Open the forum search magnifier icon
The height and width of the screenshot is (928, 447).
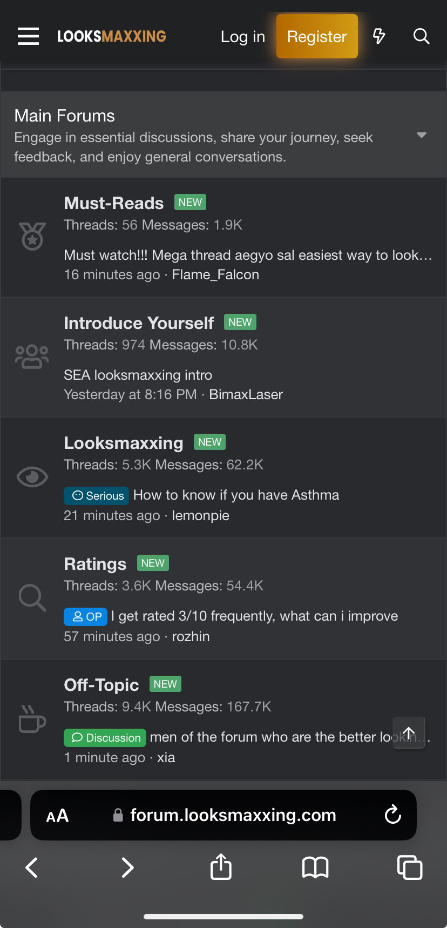(421, 36)
